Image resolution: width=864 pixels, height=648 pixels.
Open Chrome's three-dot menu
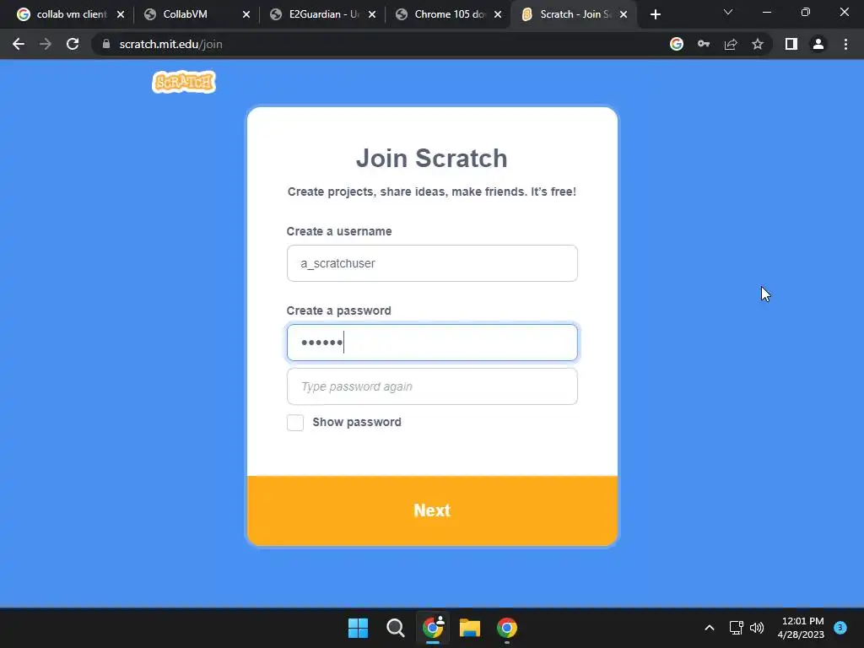pos(845,44)
